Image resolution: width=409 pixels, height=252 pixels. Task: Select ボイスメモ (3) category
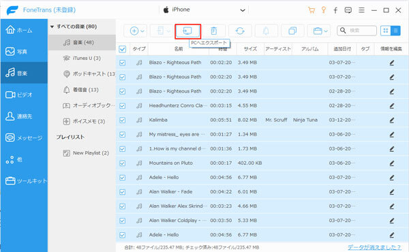click(x=82, y=121)
